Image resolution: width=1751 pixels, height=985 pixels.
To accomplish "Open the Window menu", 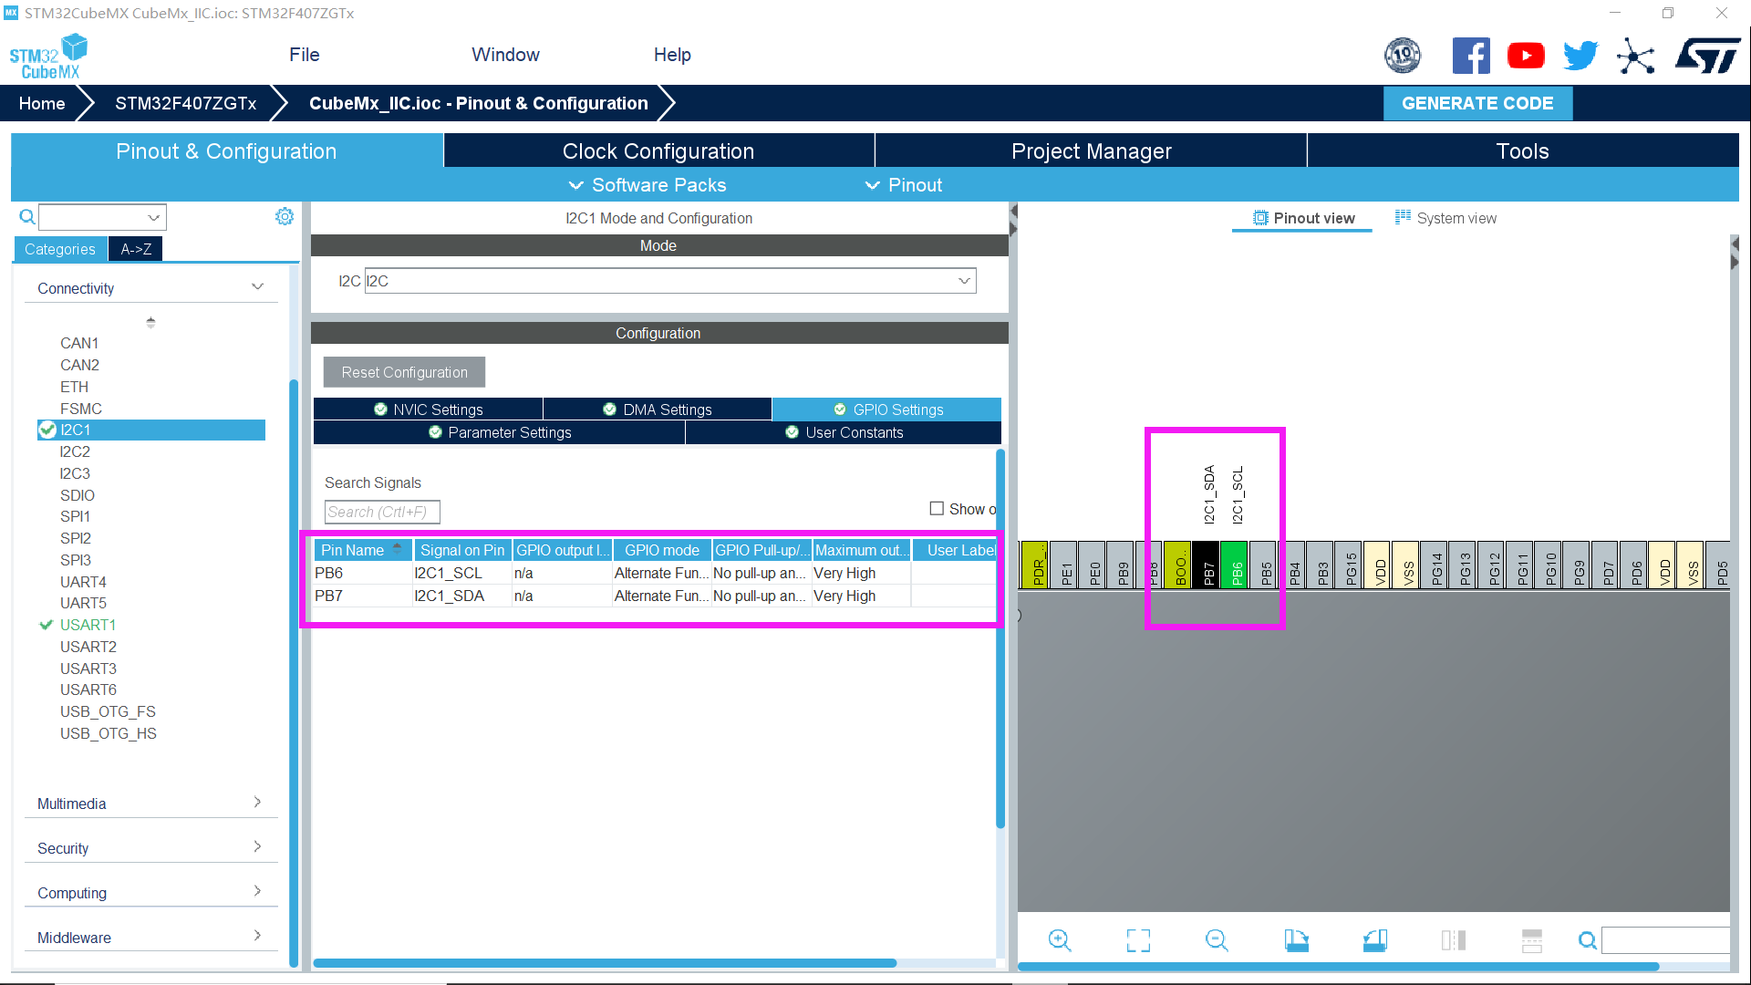I will (505, 55).
